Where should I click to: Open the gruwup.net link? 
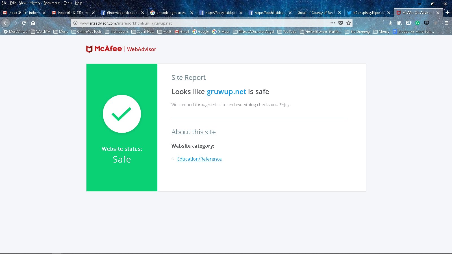coord(226,92)
